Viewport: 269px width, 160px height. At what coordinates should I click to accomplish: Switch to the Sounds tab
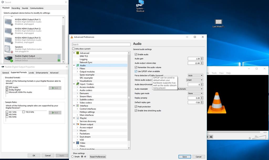(25, 8)
